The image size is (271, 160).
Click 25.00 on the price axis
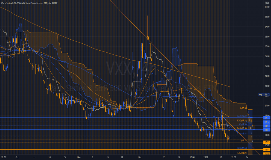click(x=267, y=66)
